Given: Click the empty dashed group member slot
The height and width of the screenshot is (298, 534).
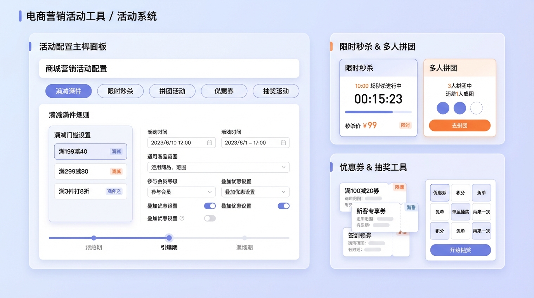Looking at the screenshot, I should point(476,108).
